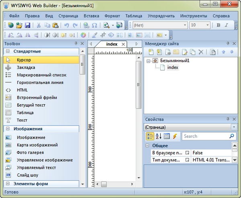This screenshot has height=198, width=241.
Task: Toggle categorized view in Свойства panel
Action: click(x=149, y=136)
